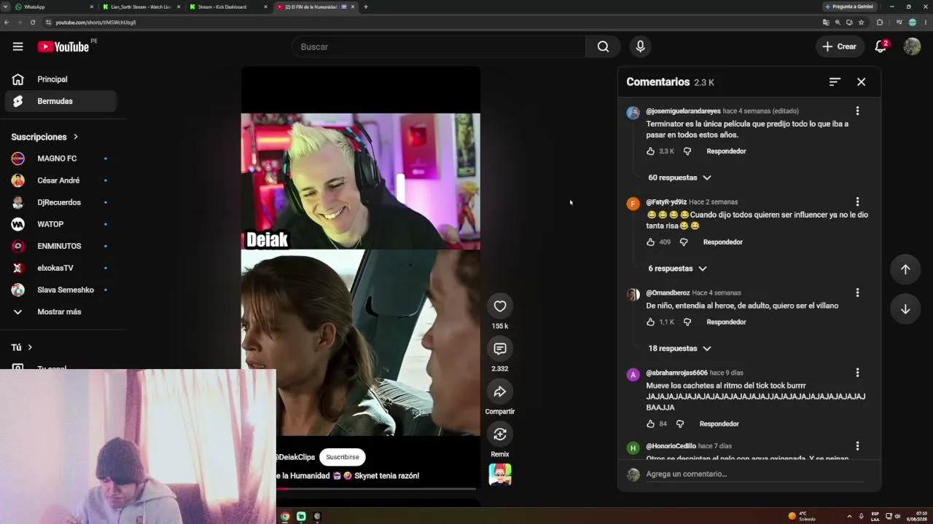Open the elxokasTV subscription

tap(60, 268)
